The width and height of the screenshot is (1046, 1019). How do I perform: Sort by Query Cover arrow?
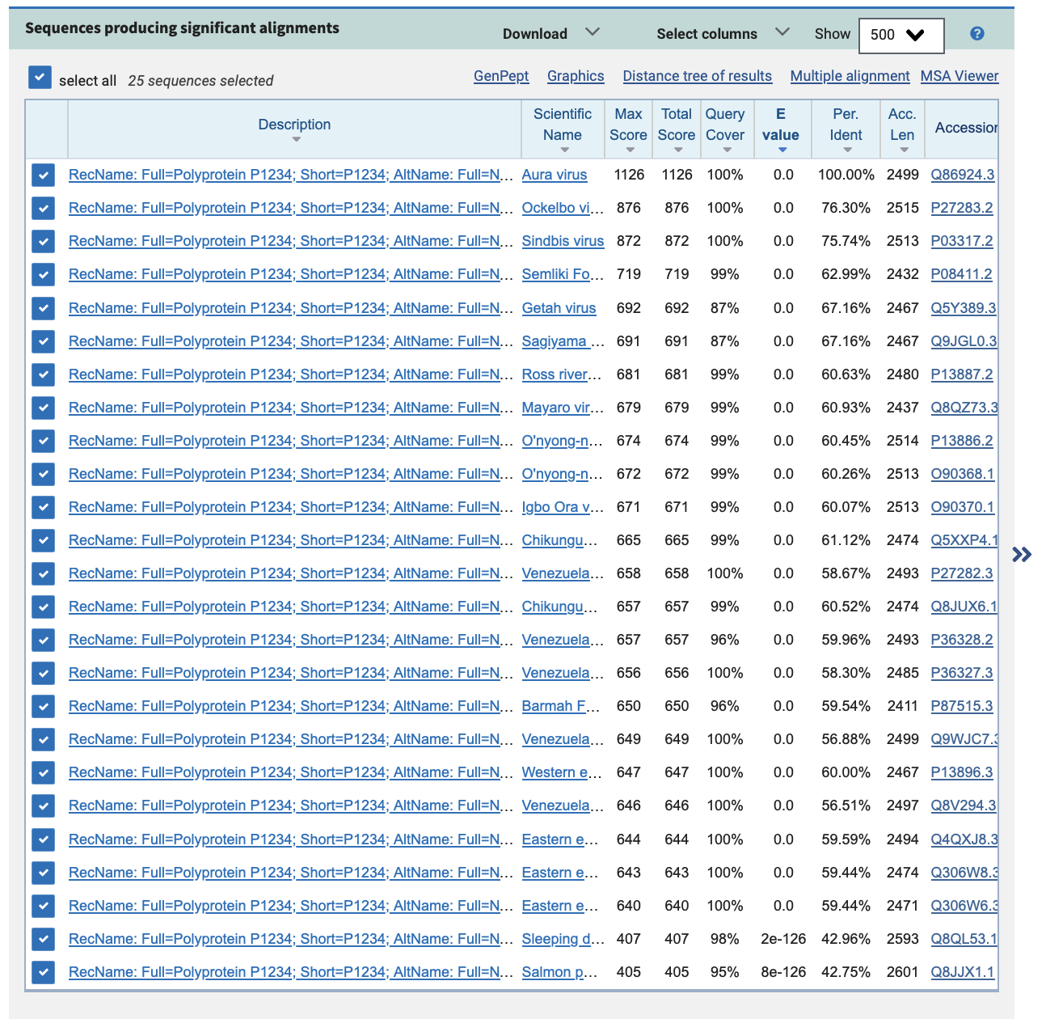[727, 150]
